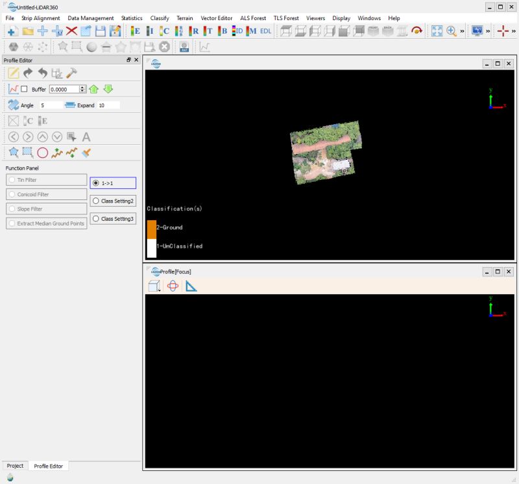Click the Buffer value up stepper arrow
The width and height of the screenshot is (519, 484).
coord(82,86)
